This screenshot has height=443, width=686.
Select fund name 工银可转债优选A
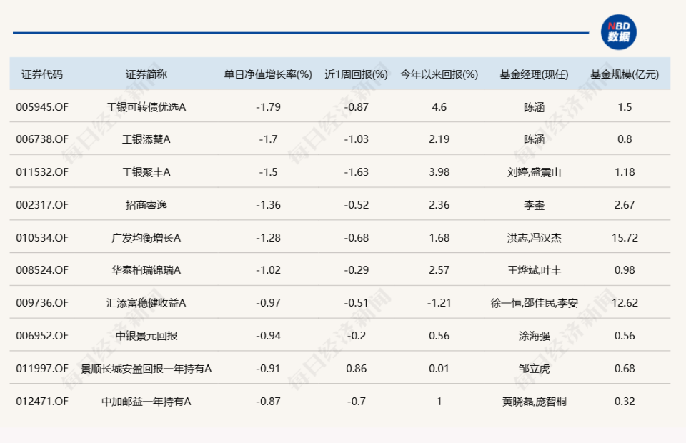coord(146,106)
